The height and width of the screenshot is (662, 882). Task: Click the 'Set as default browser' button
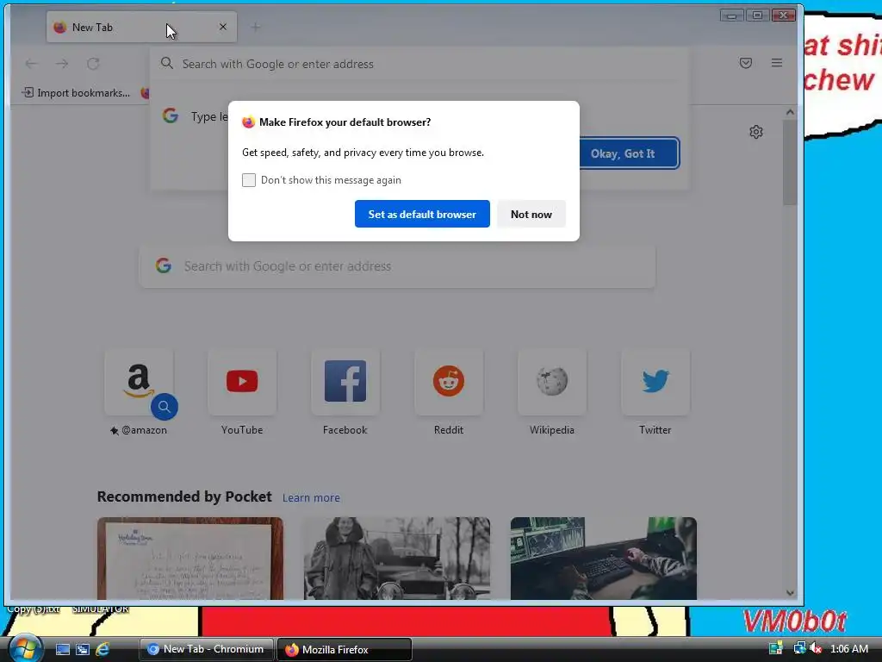pyautogui.click(x=422, y=214)
